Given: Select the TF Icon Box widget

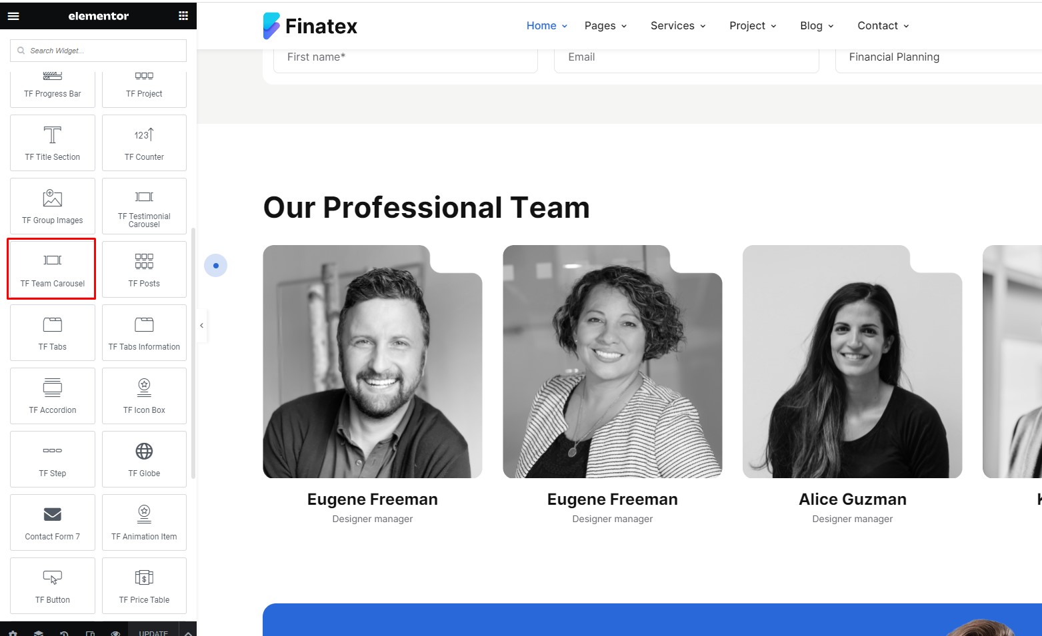Looking at the screenshot, I should [x=144, y=396].
